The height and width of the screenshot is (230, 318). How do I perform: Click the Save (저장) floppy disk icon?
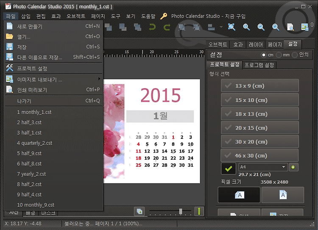point(9,47)
